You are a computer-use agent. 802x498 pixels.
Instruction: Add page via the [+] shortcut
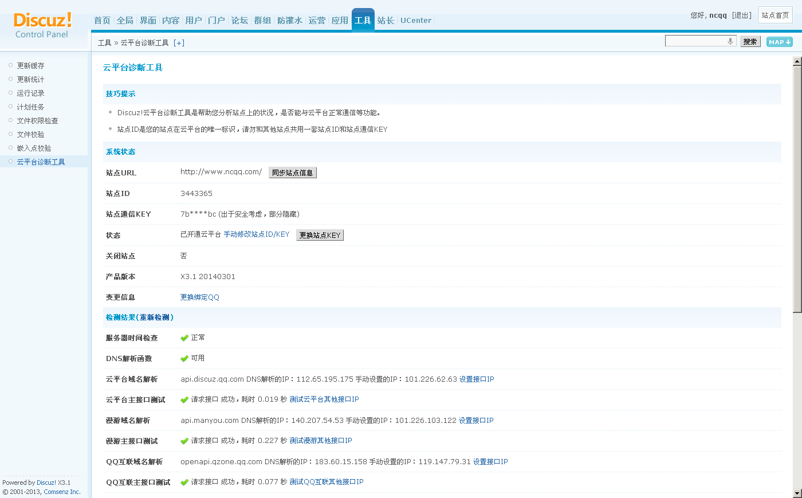point(179,43)
